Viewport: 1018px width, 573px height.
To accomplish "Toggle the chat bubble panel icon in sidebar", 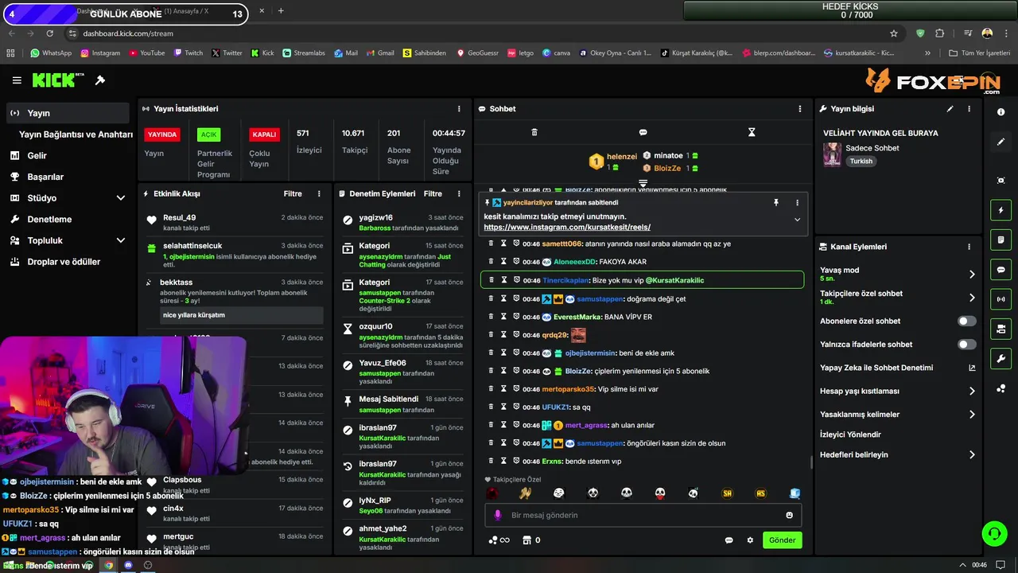I will click(1001, 270).
